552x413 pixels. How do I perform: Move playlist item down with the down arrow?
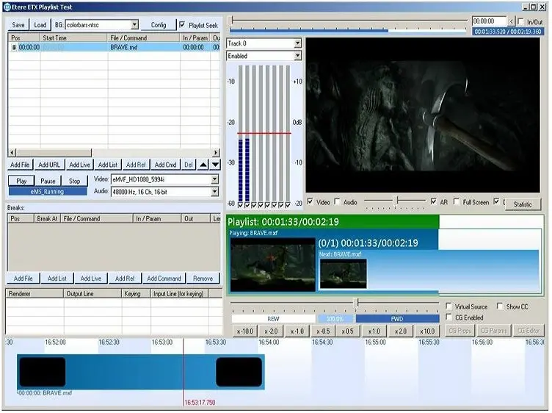click(x=215, y=165)
